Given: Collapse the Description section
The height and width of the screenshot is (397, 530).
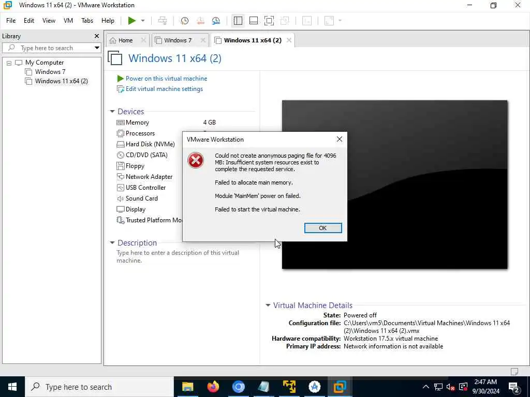Looking at the screenshot, I should click(x=112, y=243).
